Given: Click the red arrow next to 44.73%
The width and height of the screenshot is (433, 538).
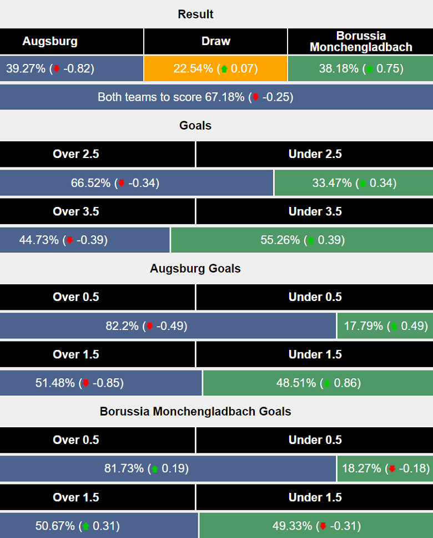Looking at the screenshot, I should [x=69, y=240].
